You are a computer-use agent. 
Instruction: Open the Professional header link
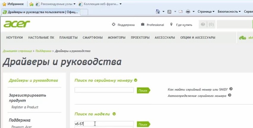click(x=155, y=25)
